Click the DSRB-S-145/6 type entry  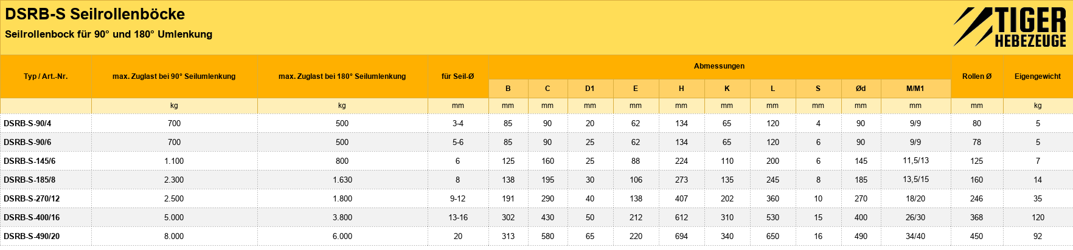[x=29, y=161]
